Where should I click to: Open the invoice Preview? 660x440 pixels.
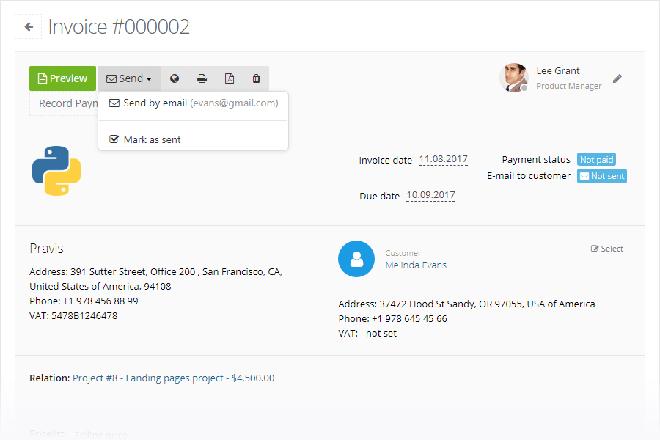pos(63,78)
